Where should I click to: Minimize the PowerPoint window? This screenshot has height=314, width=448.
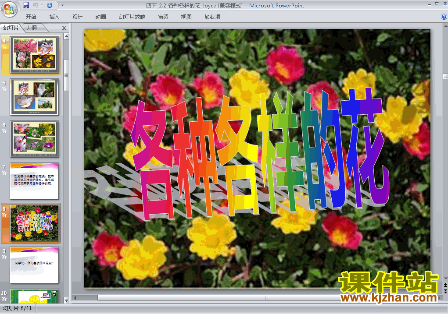click(429, 4)
